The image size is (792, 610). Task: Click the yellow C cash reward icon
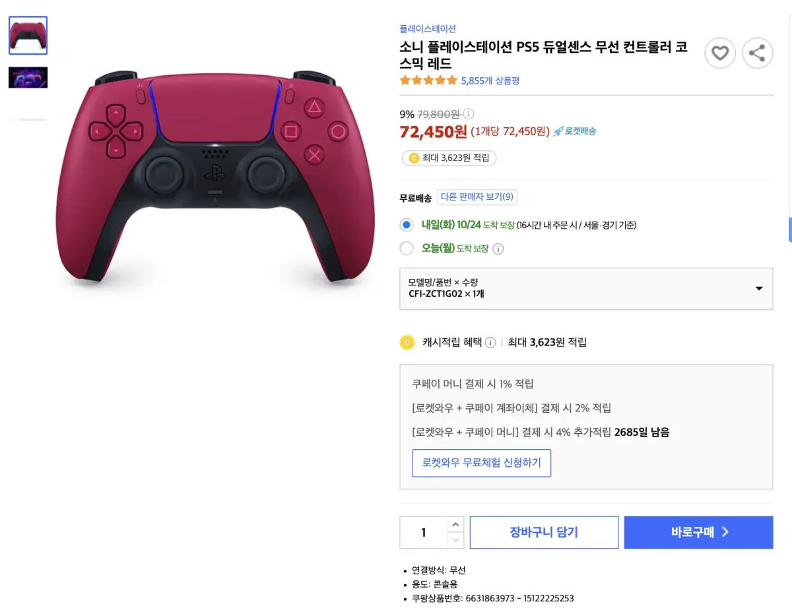coord(407,342)
